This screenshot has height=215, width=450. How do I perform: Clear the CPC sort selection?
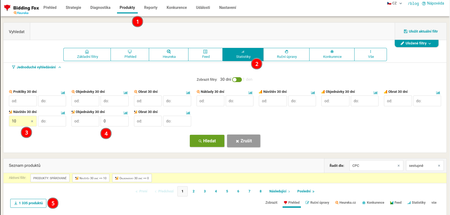coord(399,166)
